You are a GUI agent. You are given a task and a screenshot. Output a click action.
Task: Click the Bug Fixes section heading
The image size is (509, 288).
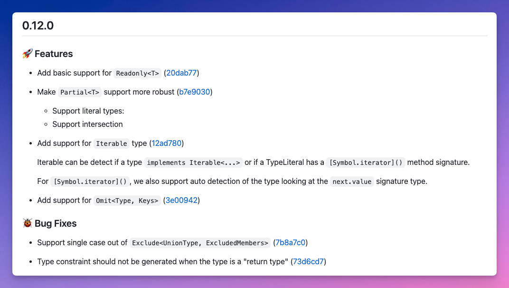coord(56,223)
